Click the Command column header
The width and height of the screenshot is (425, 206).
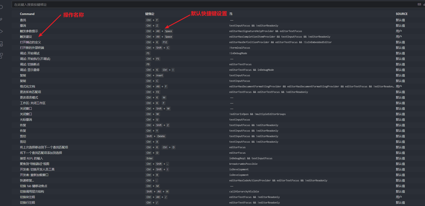(x=27, y=14)
